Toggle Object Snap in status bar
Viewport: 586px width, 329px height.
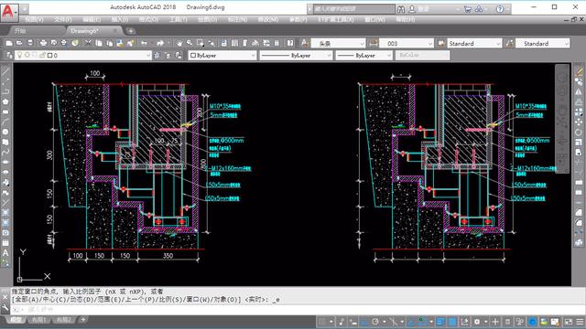point(422,322)
